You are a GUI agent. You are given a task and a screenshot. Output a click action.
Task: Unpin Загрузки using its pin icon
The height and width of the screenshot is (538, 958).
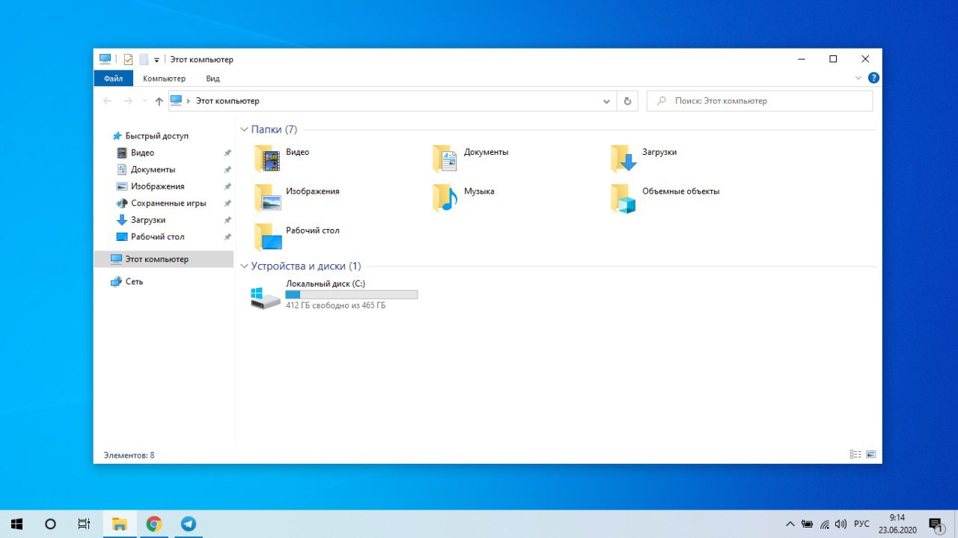[x=228, y=220]
